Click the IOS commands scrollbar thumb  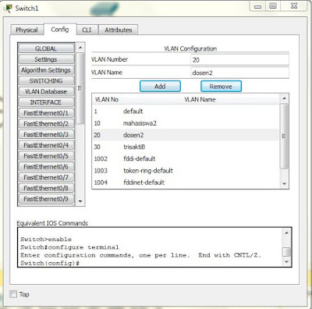coord(286,252)
